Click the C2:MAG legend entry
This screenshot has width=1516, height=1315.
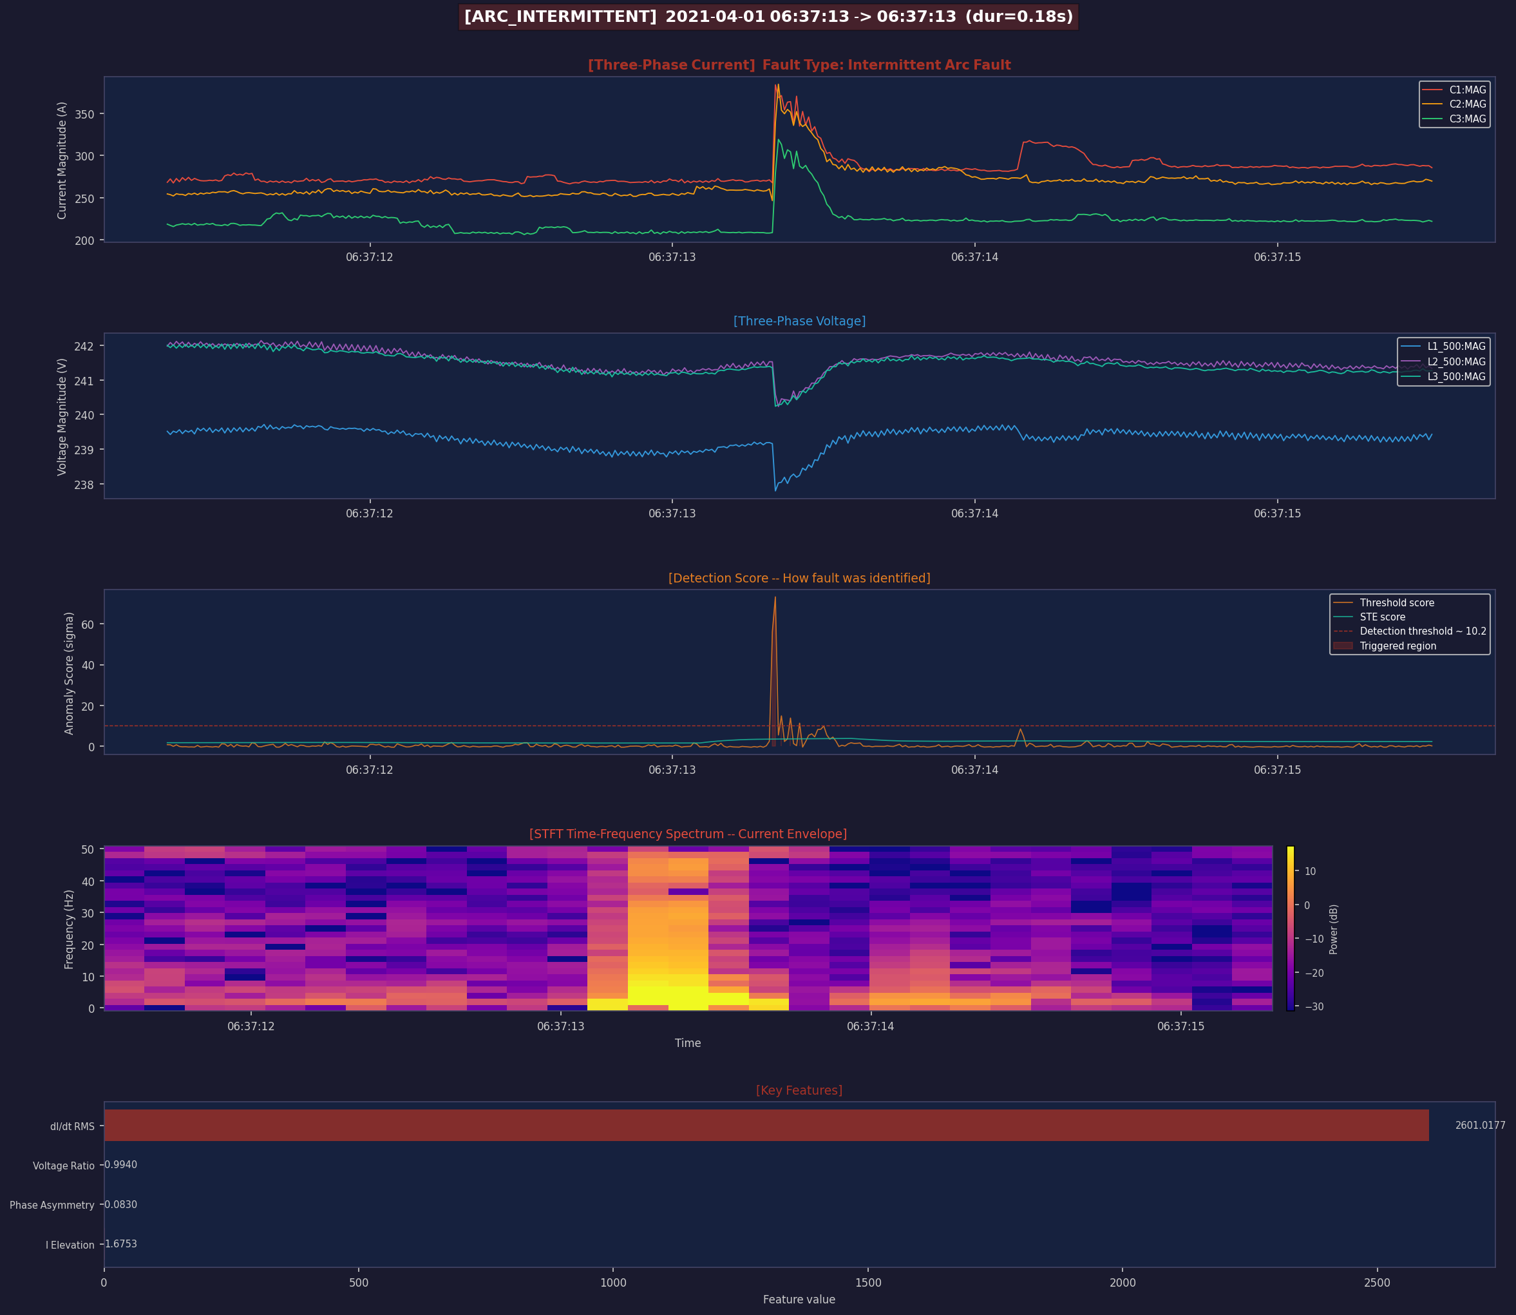pos(1467,104)
